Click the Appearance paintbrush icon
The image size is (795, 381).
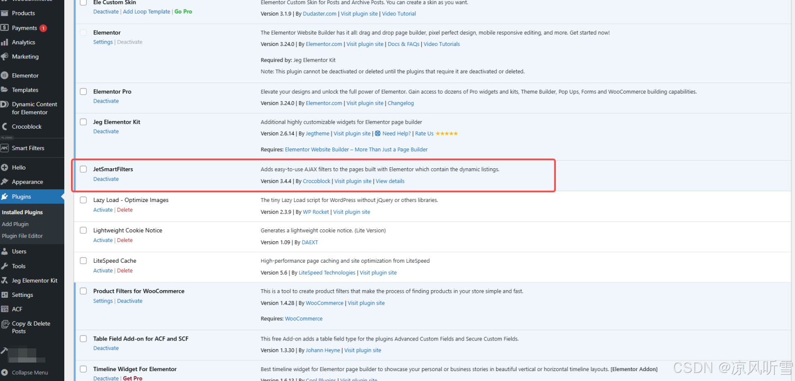4,182
